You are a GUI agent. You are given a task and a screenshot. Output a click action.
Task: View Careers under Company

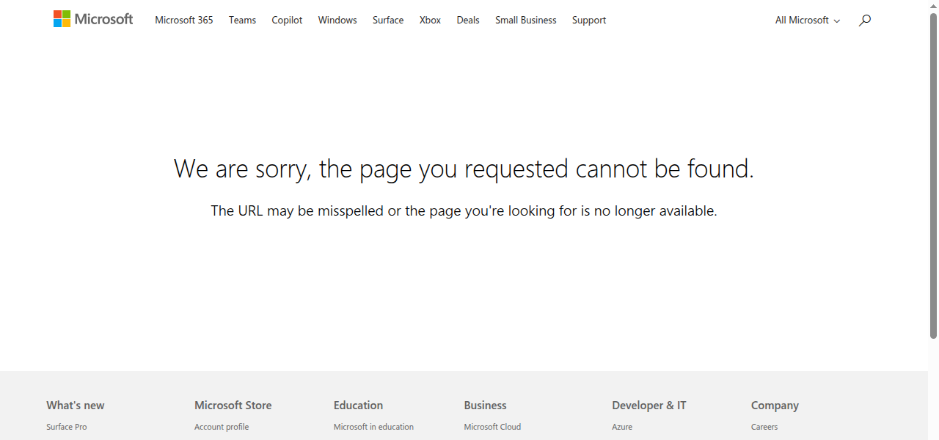click(764, 426)
